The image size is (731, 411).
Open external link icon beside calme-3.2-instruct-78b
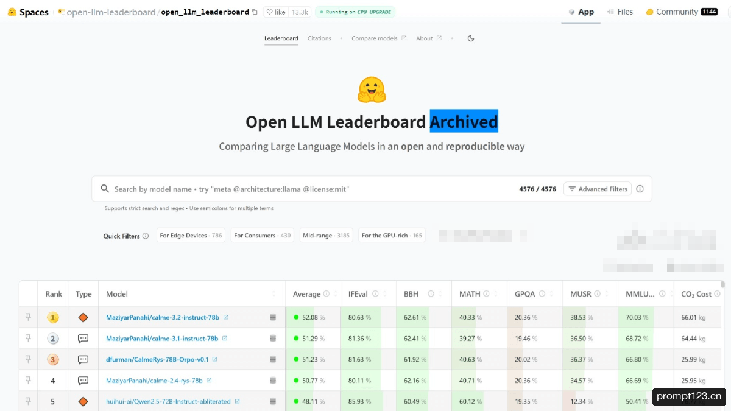[226, 317]
